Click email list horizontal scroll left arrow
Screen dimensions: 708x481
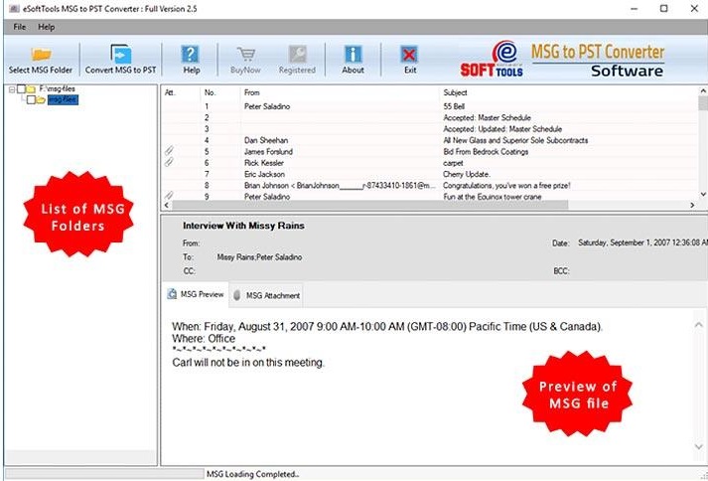(167, 206)
